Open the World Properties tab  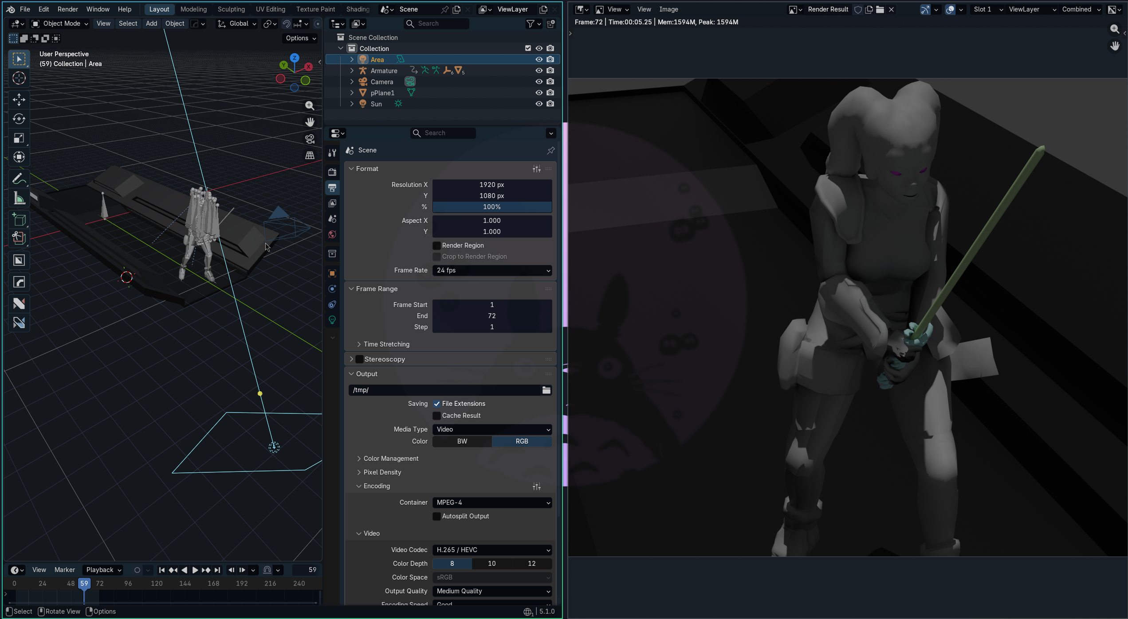click(x=332, y=235)
